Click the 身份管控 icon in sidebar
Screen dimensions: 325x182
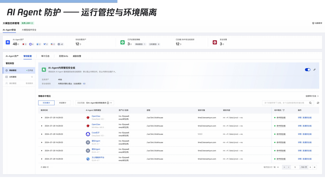point(7,83)
